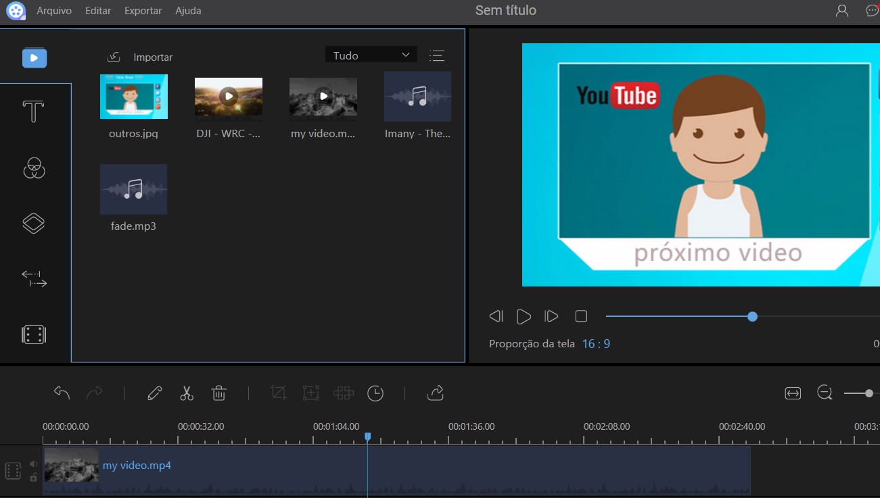Click the preview progress slider handle
This screenshot has width=880, height=498.
[x=752, y=316]
